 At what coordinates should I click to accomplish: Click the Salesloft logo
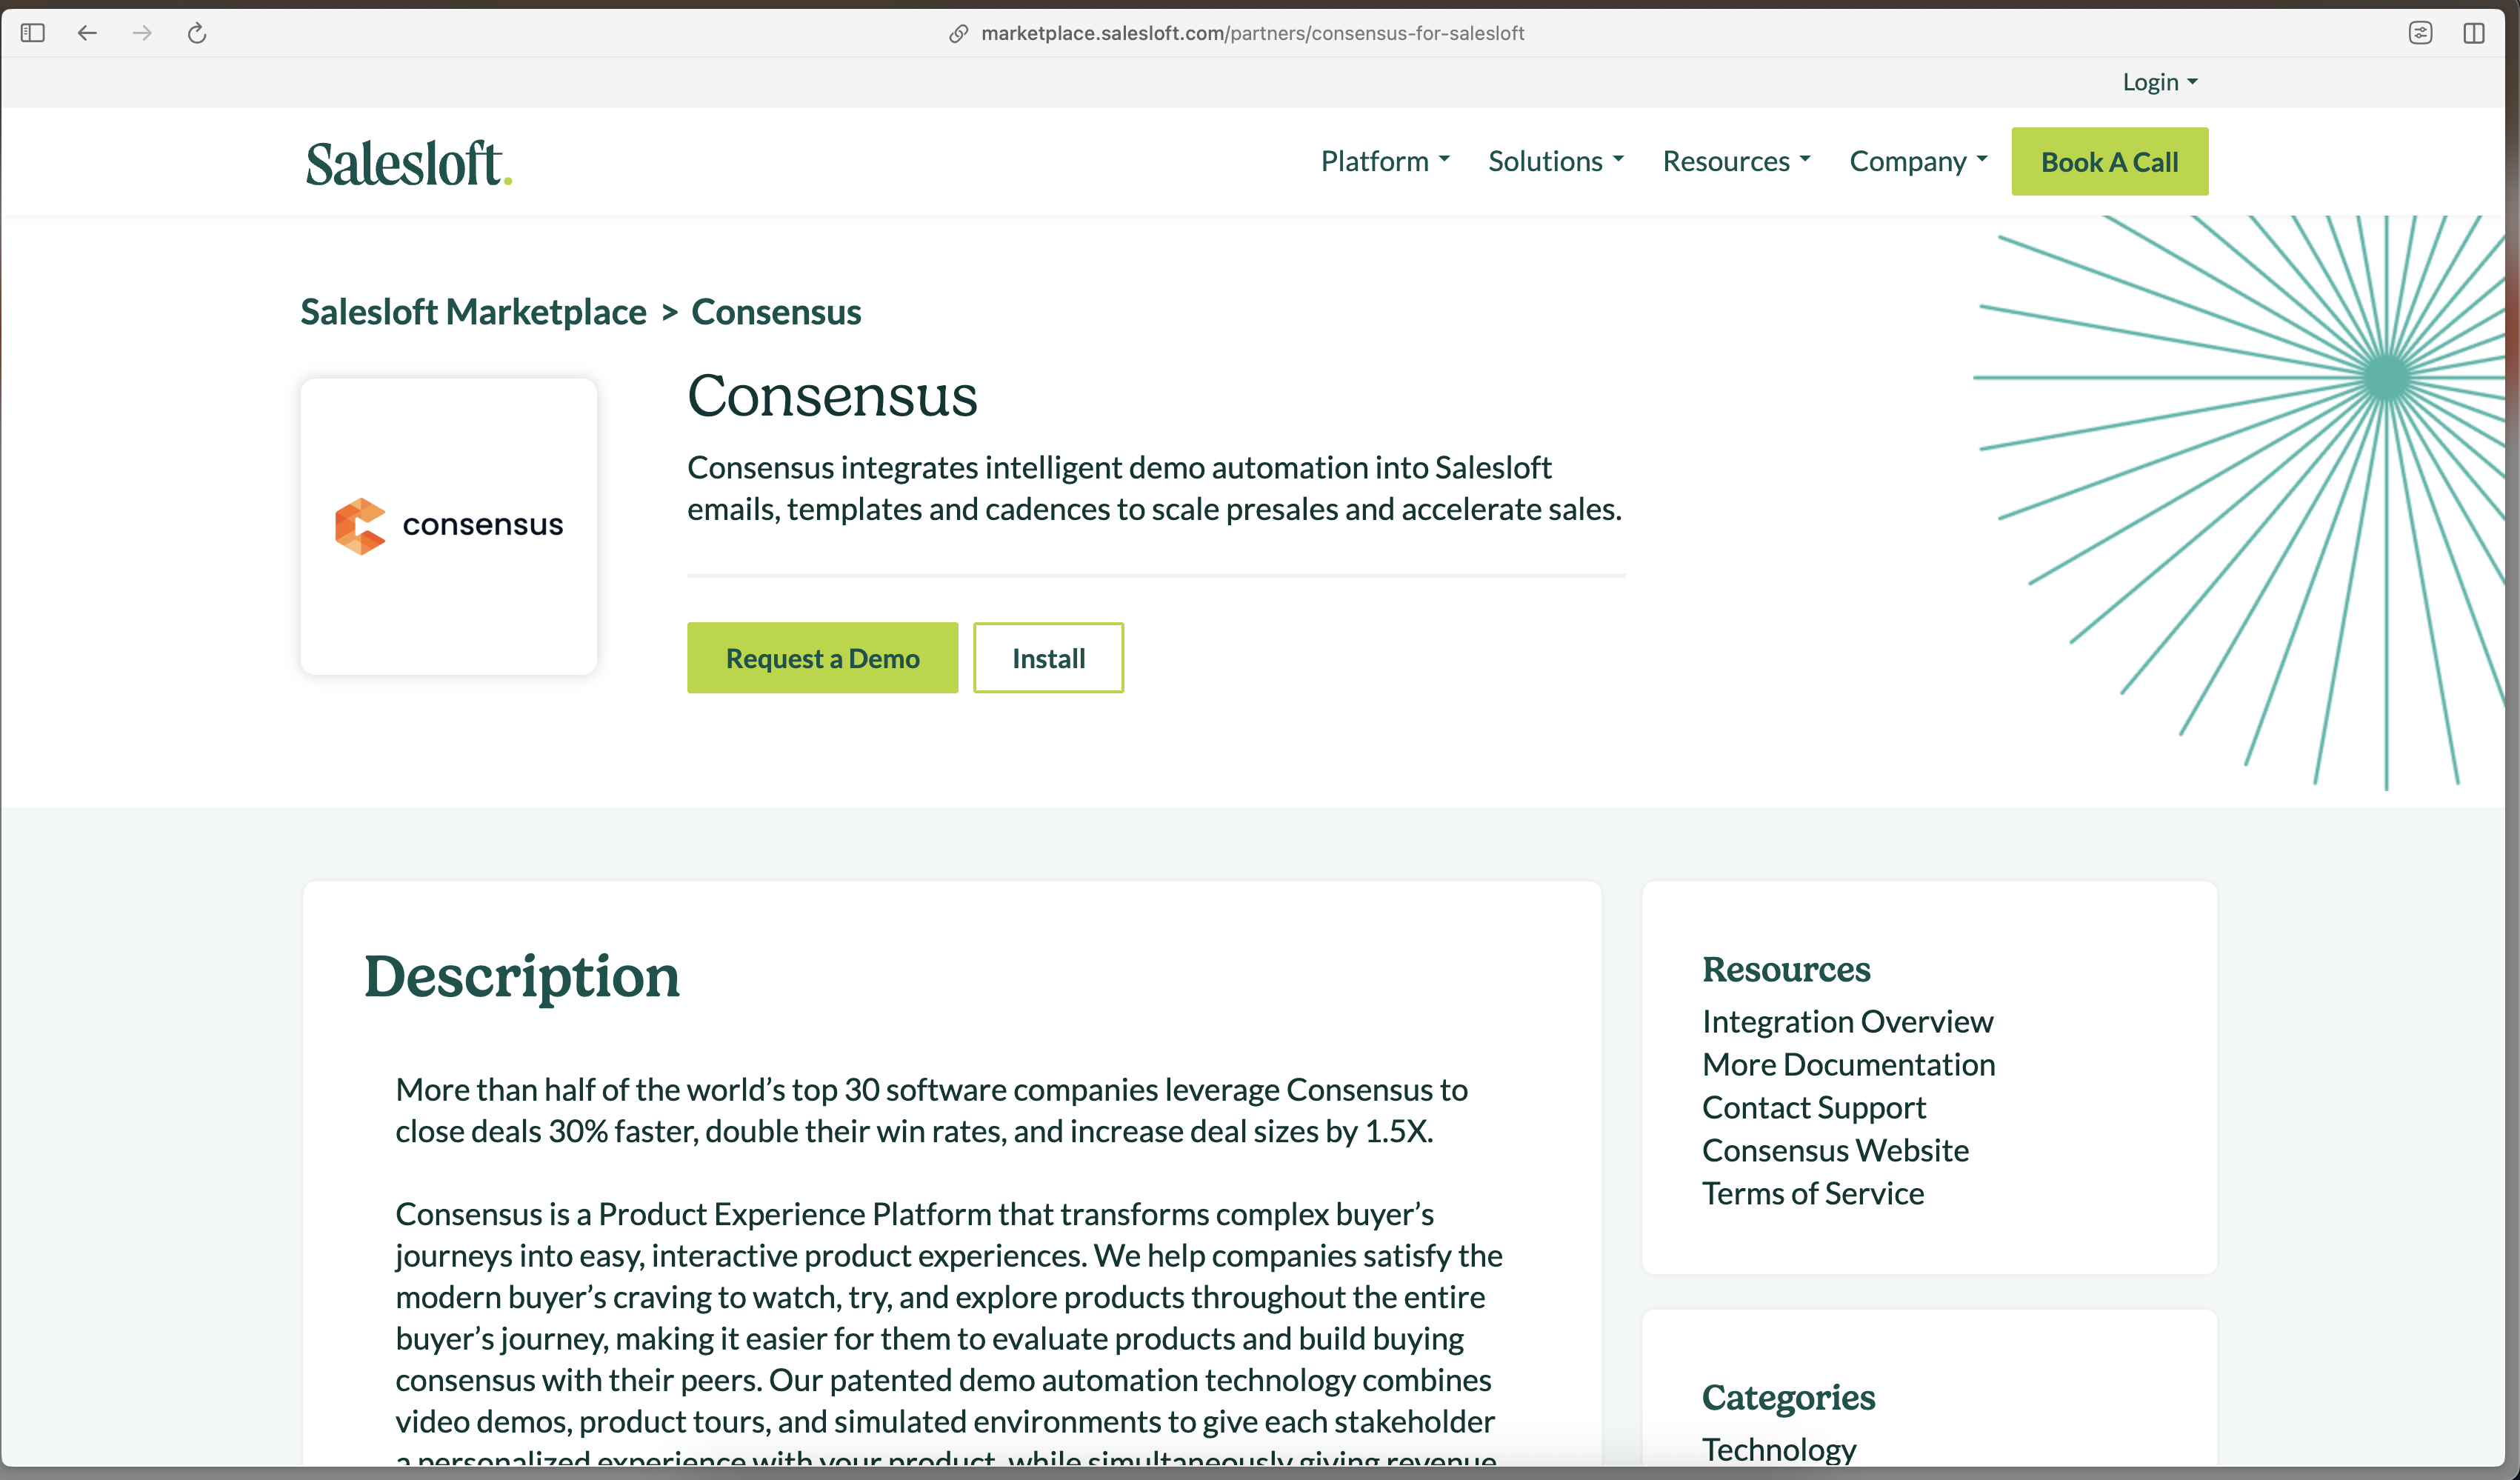tap(409, 163)
